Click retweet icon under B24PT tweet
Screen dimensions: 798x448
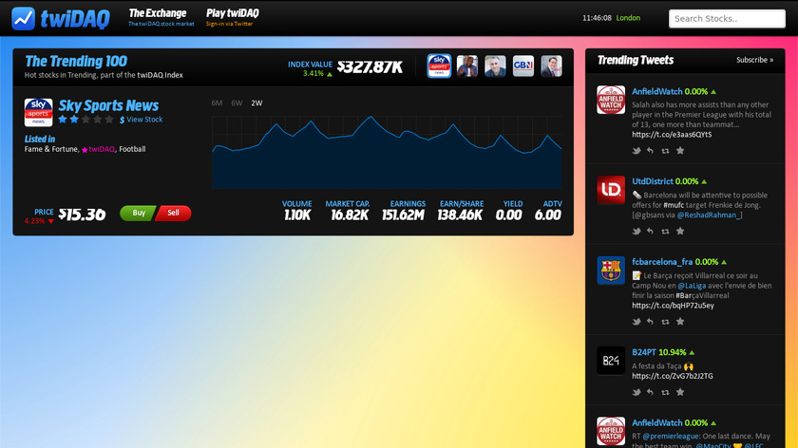[665, 392]
